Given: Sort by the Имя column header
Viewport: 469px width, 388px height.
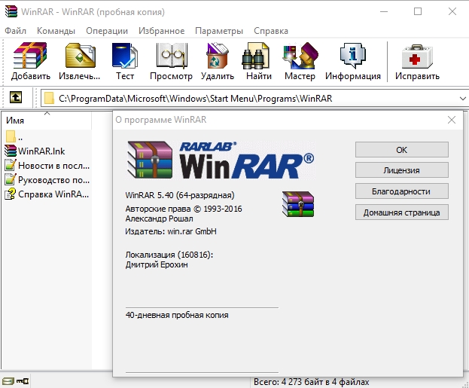Looking at the screenshot, I should (47, 120).
